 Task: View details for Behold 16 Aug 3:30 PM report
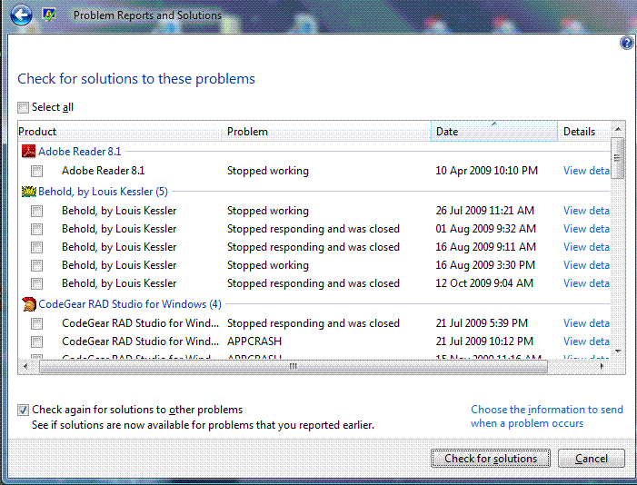click(586, 265)
